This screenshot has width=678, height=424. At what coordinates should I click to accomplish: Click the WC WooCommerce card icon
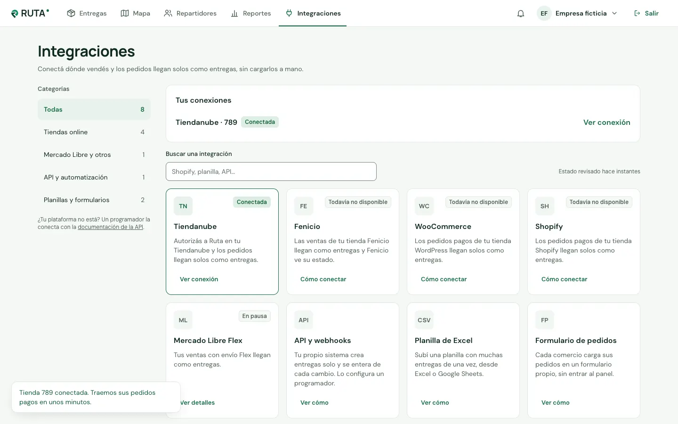424,206
